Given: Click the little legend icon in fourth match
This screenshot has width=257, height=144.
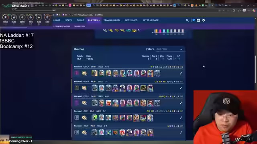Looking at the screenshot, I should coord(84,118).
